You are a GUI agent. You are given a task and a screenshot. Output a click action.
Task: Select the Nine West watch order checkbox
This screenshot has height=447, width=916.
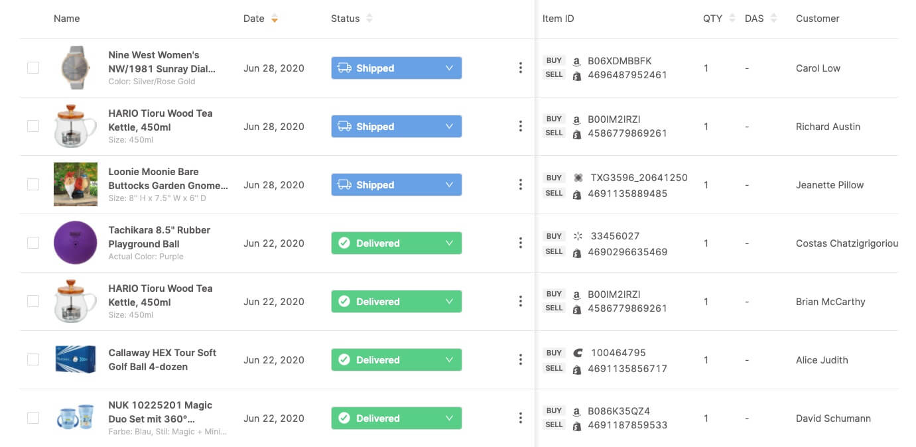click(33, 68)
